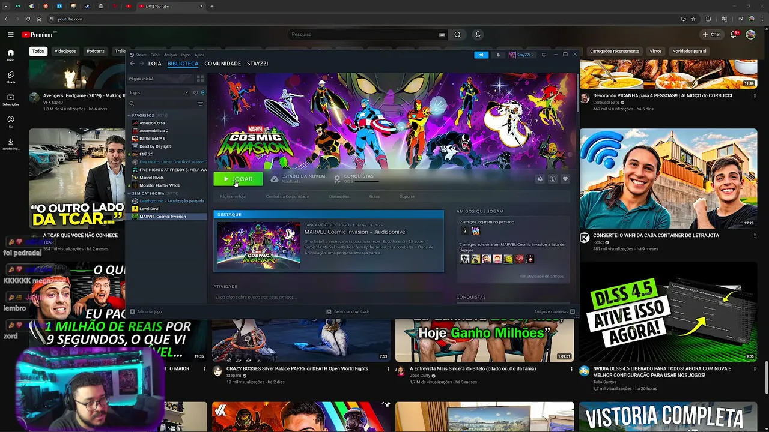Open the Ajuda menu

click(199, 55)
